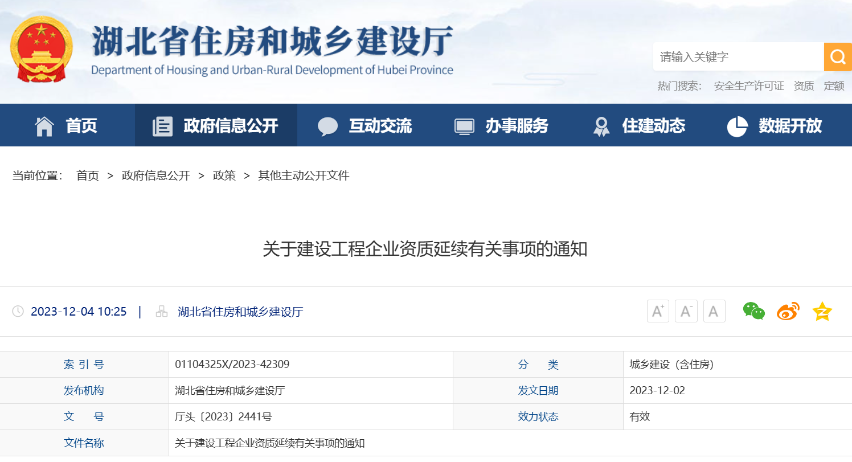This screenshot has height=462, width=852.
Task: Open 政府信息公开 navigation tab
Action: (215, 125)
